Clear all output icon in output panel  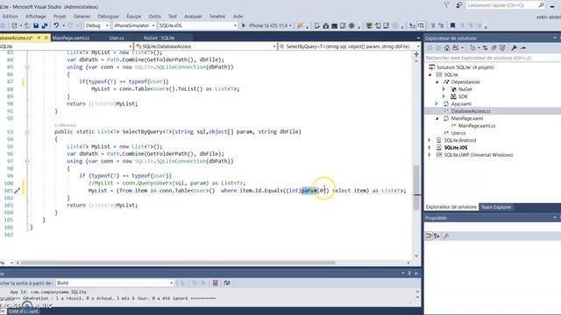(215, 283)
